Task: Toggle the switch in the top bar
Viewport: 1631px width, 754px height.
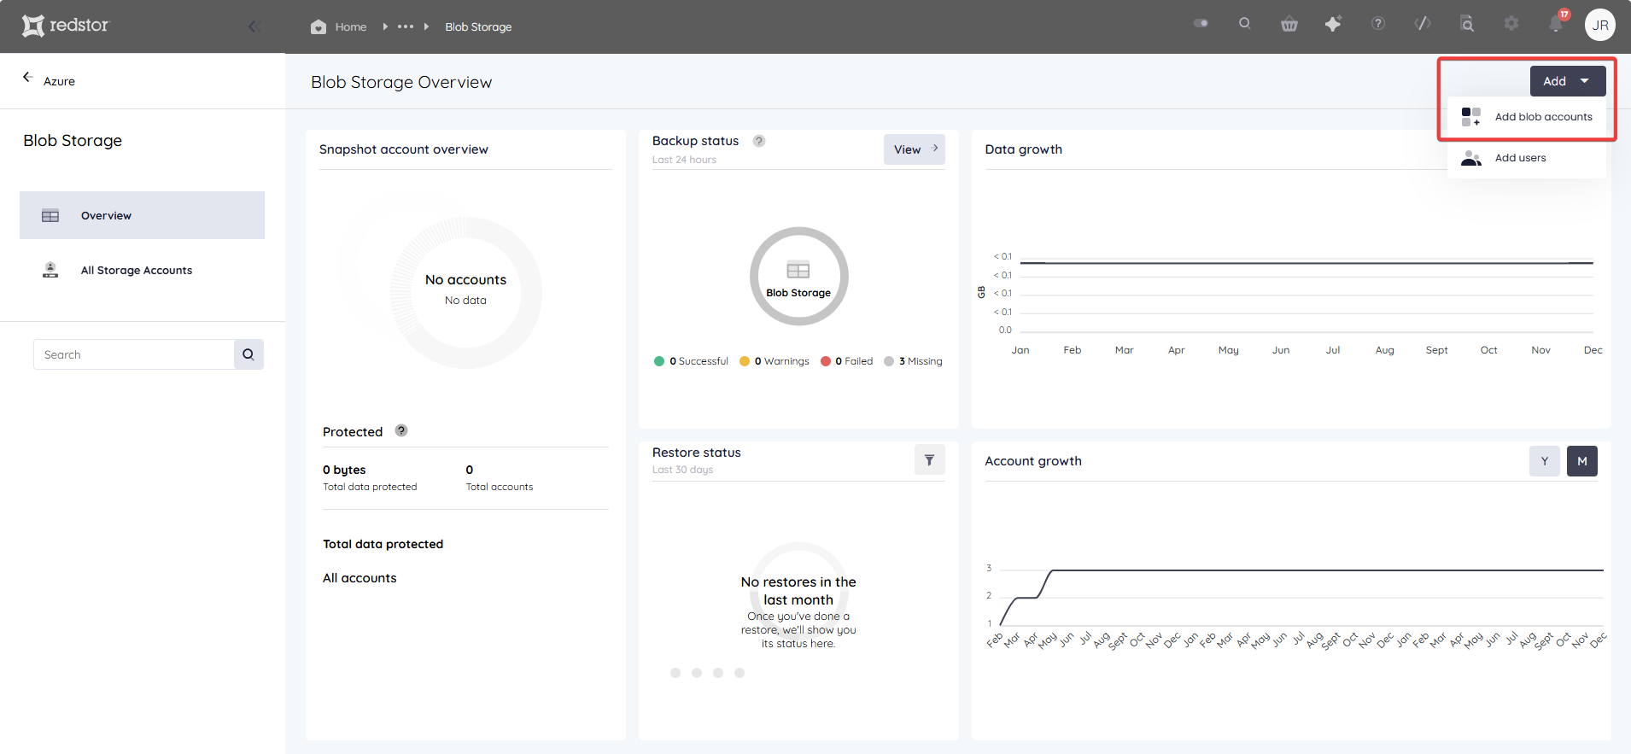Action: [x=1201, y=24]
